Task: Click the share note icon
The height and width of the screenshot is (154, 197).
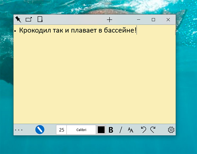Action: (29, 20)
